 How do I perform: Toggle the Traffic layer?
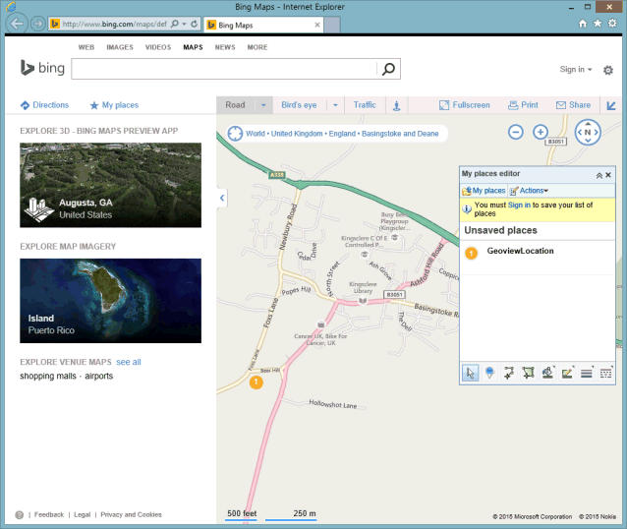365,105
